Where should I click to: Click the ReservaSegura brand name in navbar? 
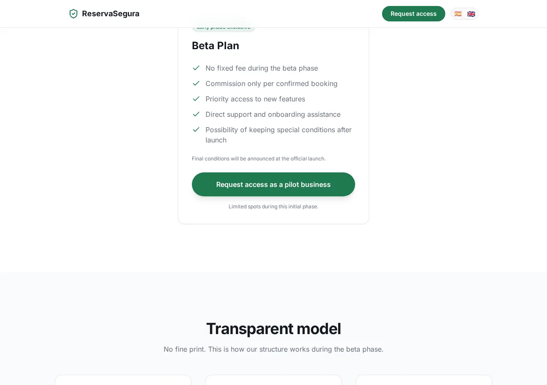(111, 14)
